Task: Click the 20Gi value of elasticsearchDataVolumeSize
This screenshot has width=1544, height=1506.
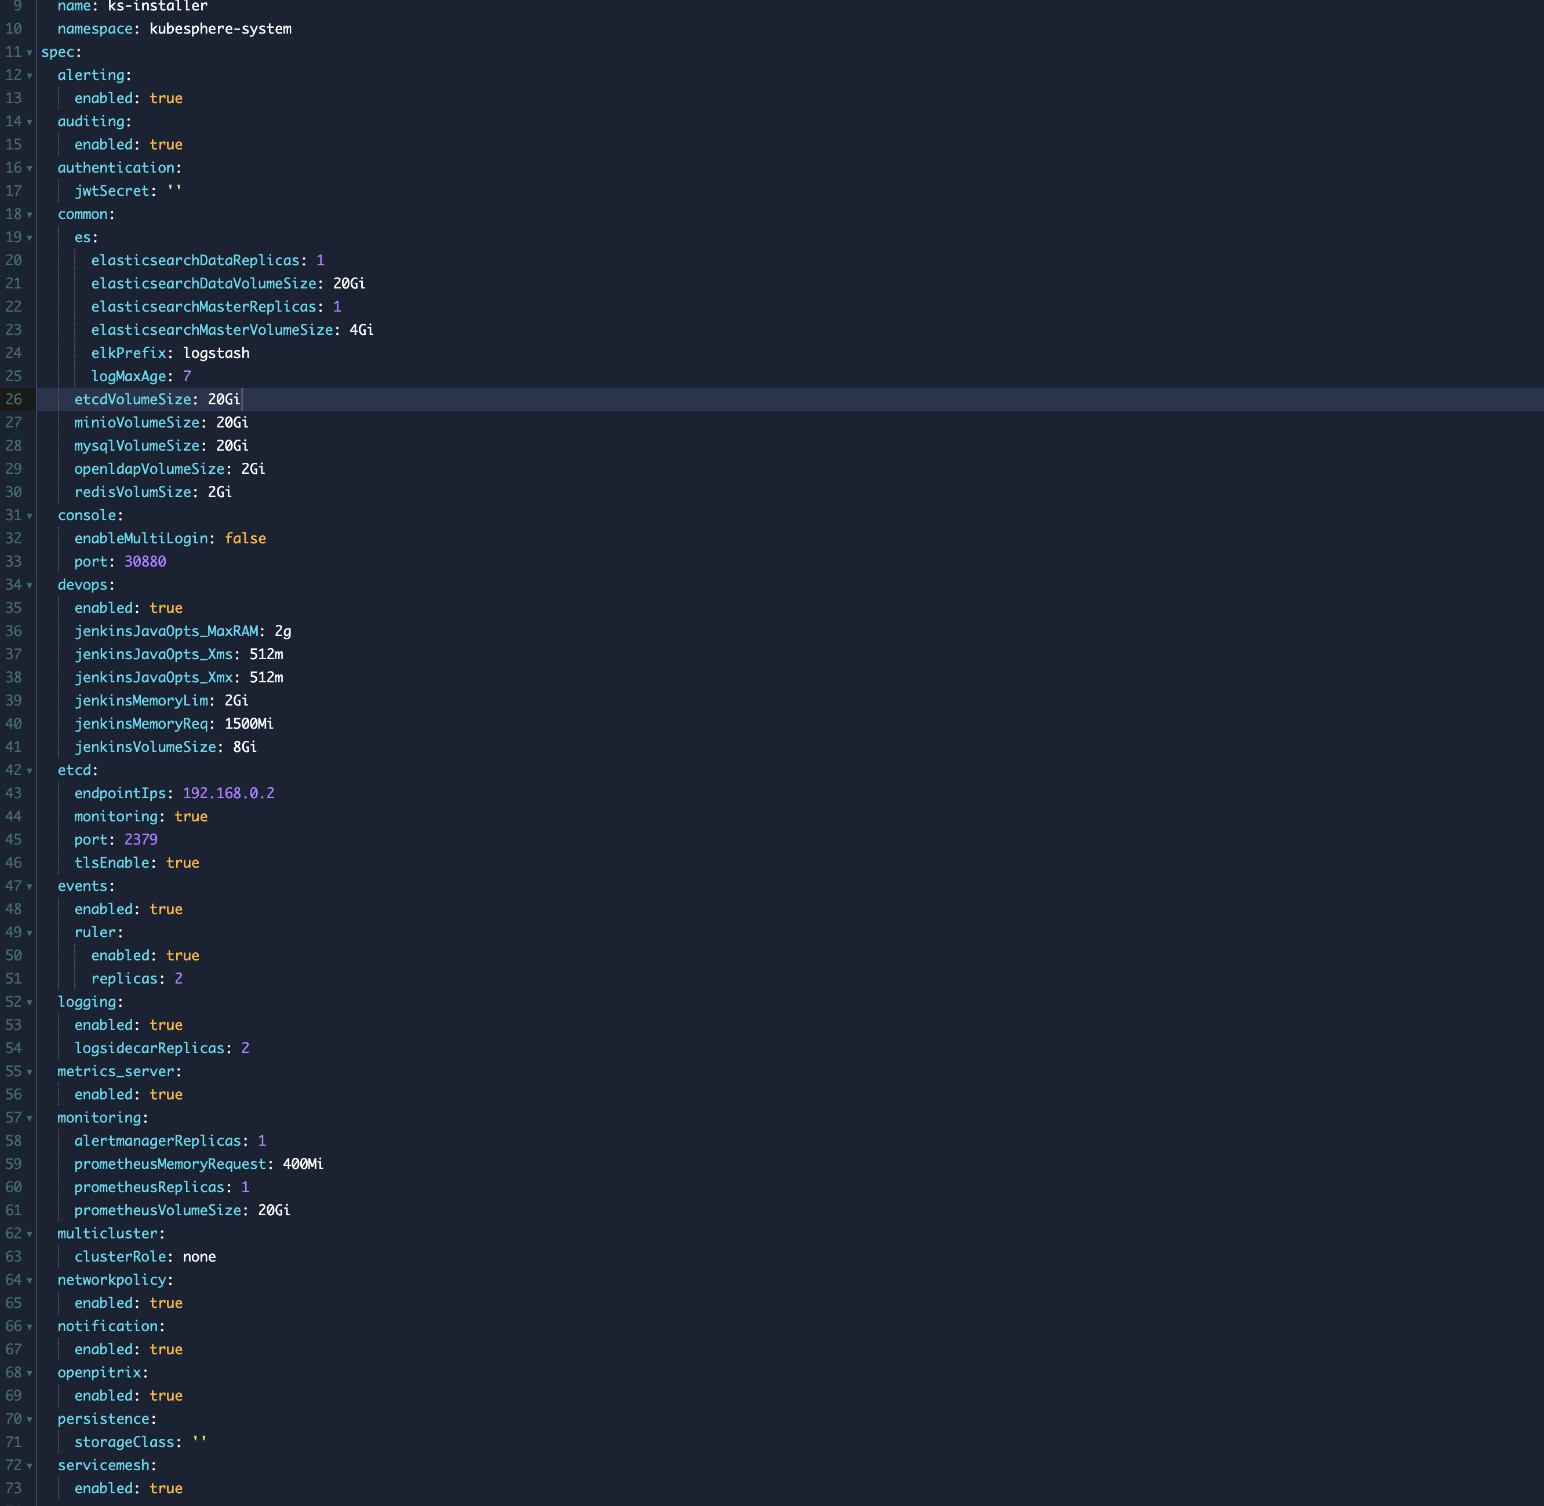Action: click(349, 283)
